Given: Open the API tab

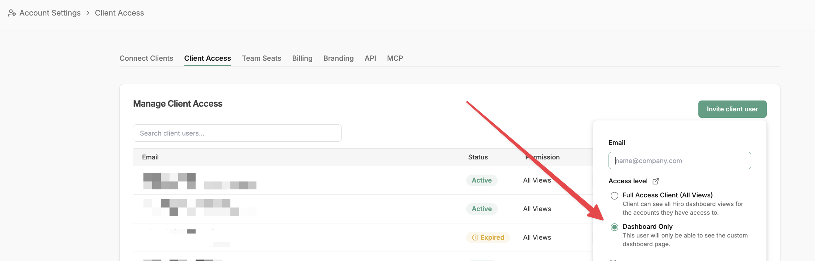Looking at the screenshot, I should point(370,58).
